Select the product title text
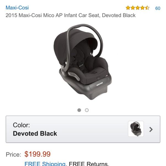This screenshot has width=166, height=166. point(71,15)
